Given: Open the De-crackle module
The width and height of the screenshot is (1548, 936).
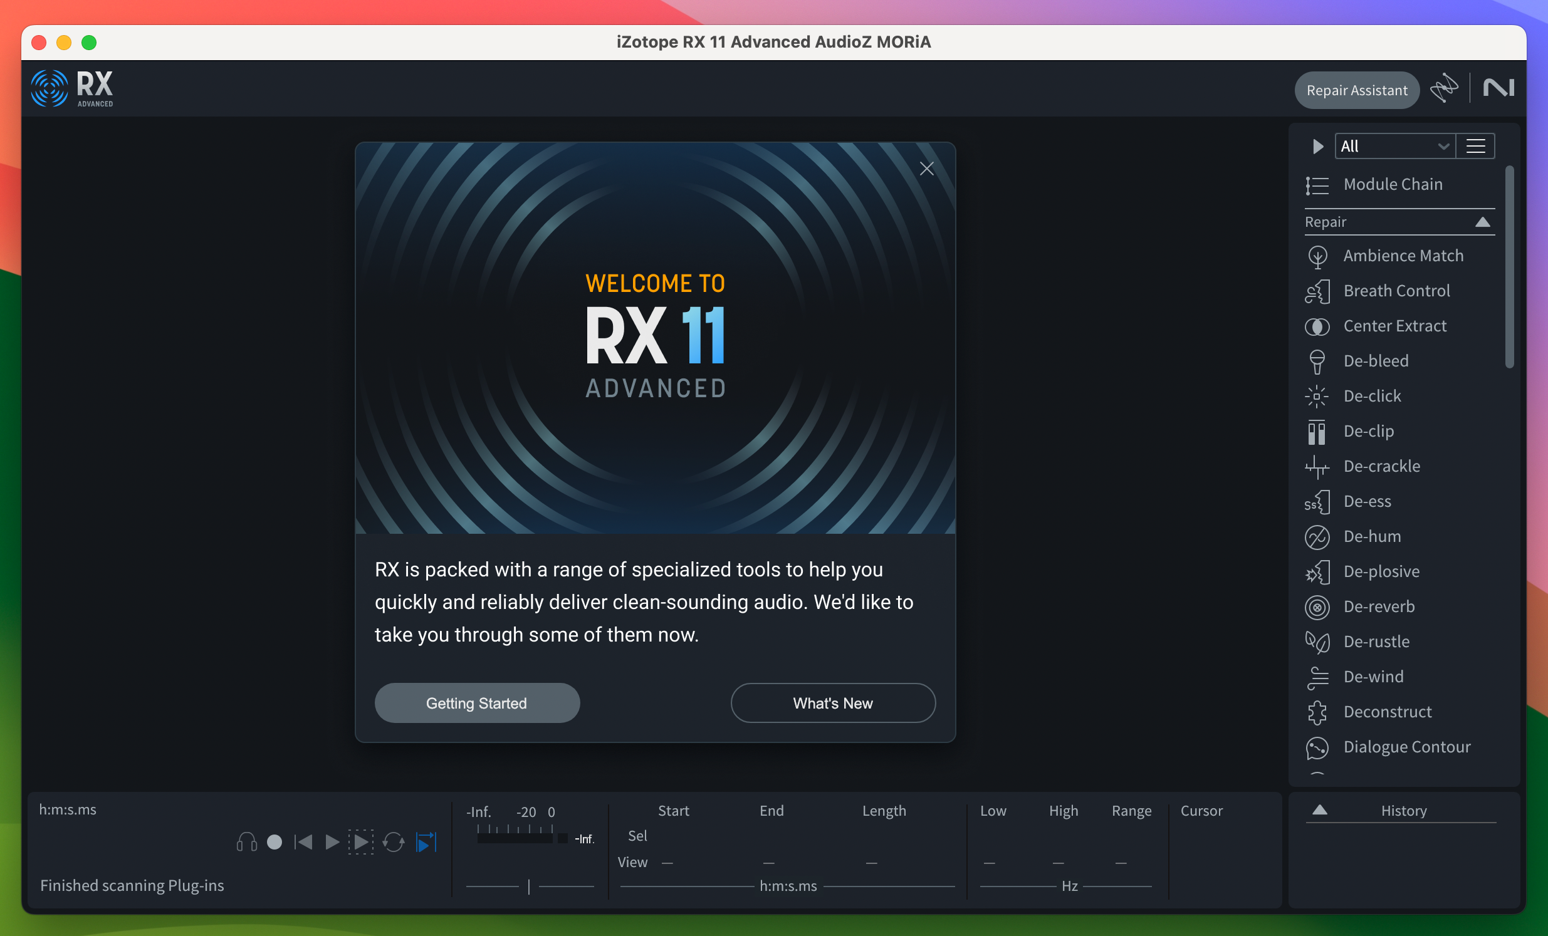Looking at the screenshot, I should pos(1362,466).
